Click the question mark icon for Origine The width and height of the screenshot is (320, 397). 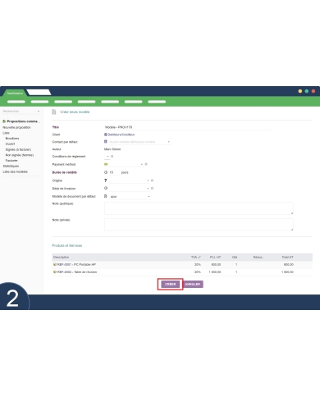point(106,180)
